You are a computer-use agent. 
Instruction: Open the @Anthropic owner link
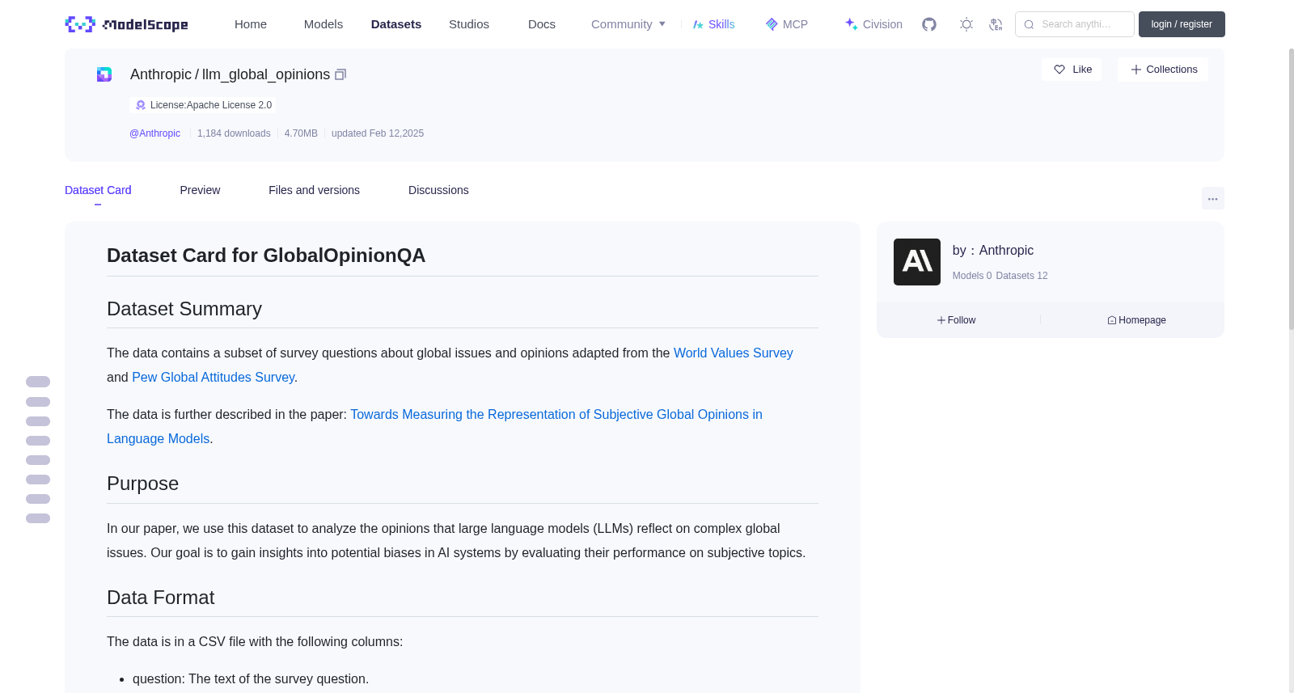[154, 133]
